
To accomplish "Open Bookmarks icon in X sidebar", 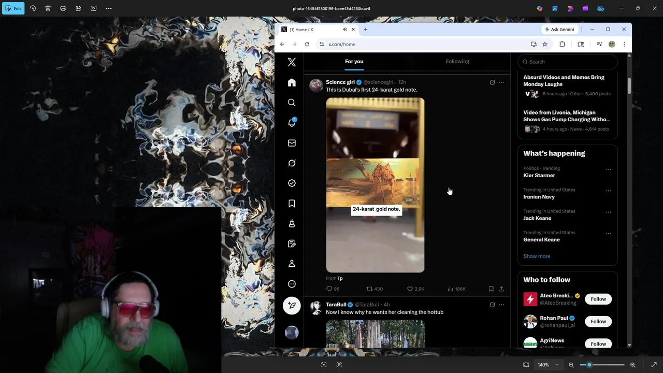I will (x=292, y=204).
